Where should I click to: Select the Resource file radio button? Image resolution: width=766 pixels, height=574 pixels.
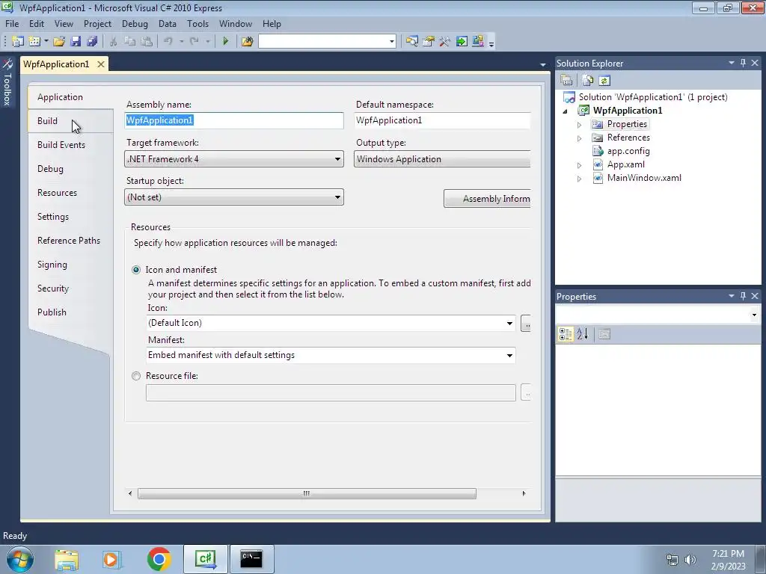click(136, 376)
